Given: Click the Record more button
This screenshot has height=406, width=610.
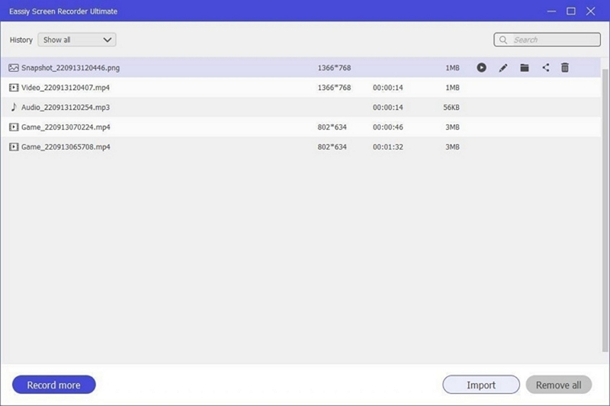Looking at the screenshot, I should tap(53, 385).
